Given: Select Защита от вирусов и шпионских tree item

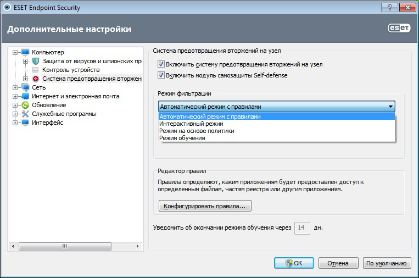Looking at the screenshot, I should (92, 61).
